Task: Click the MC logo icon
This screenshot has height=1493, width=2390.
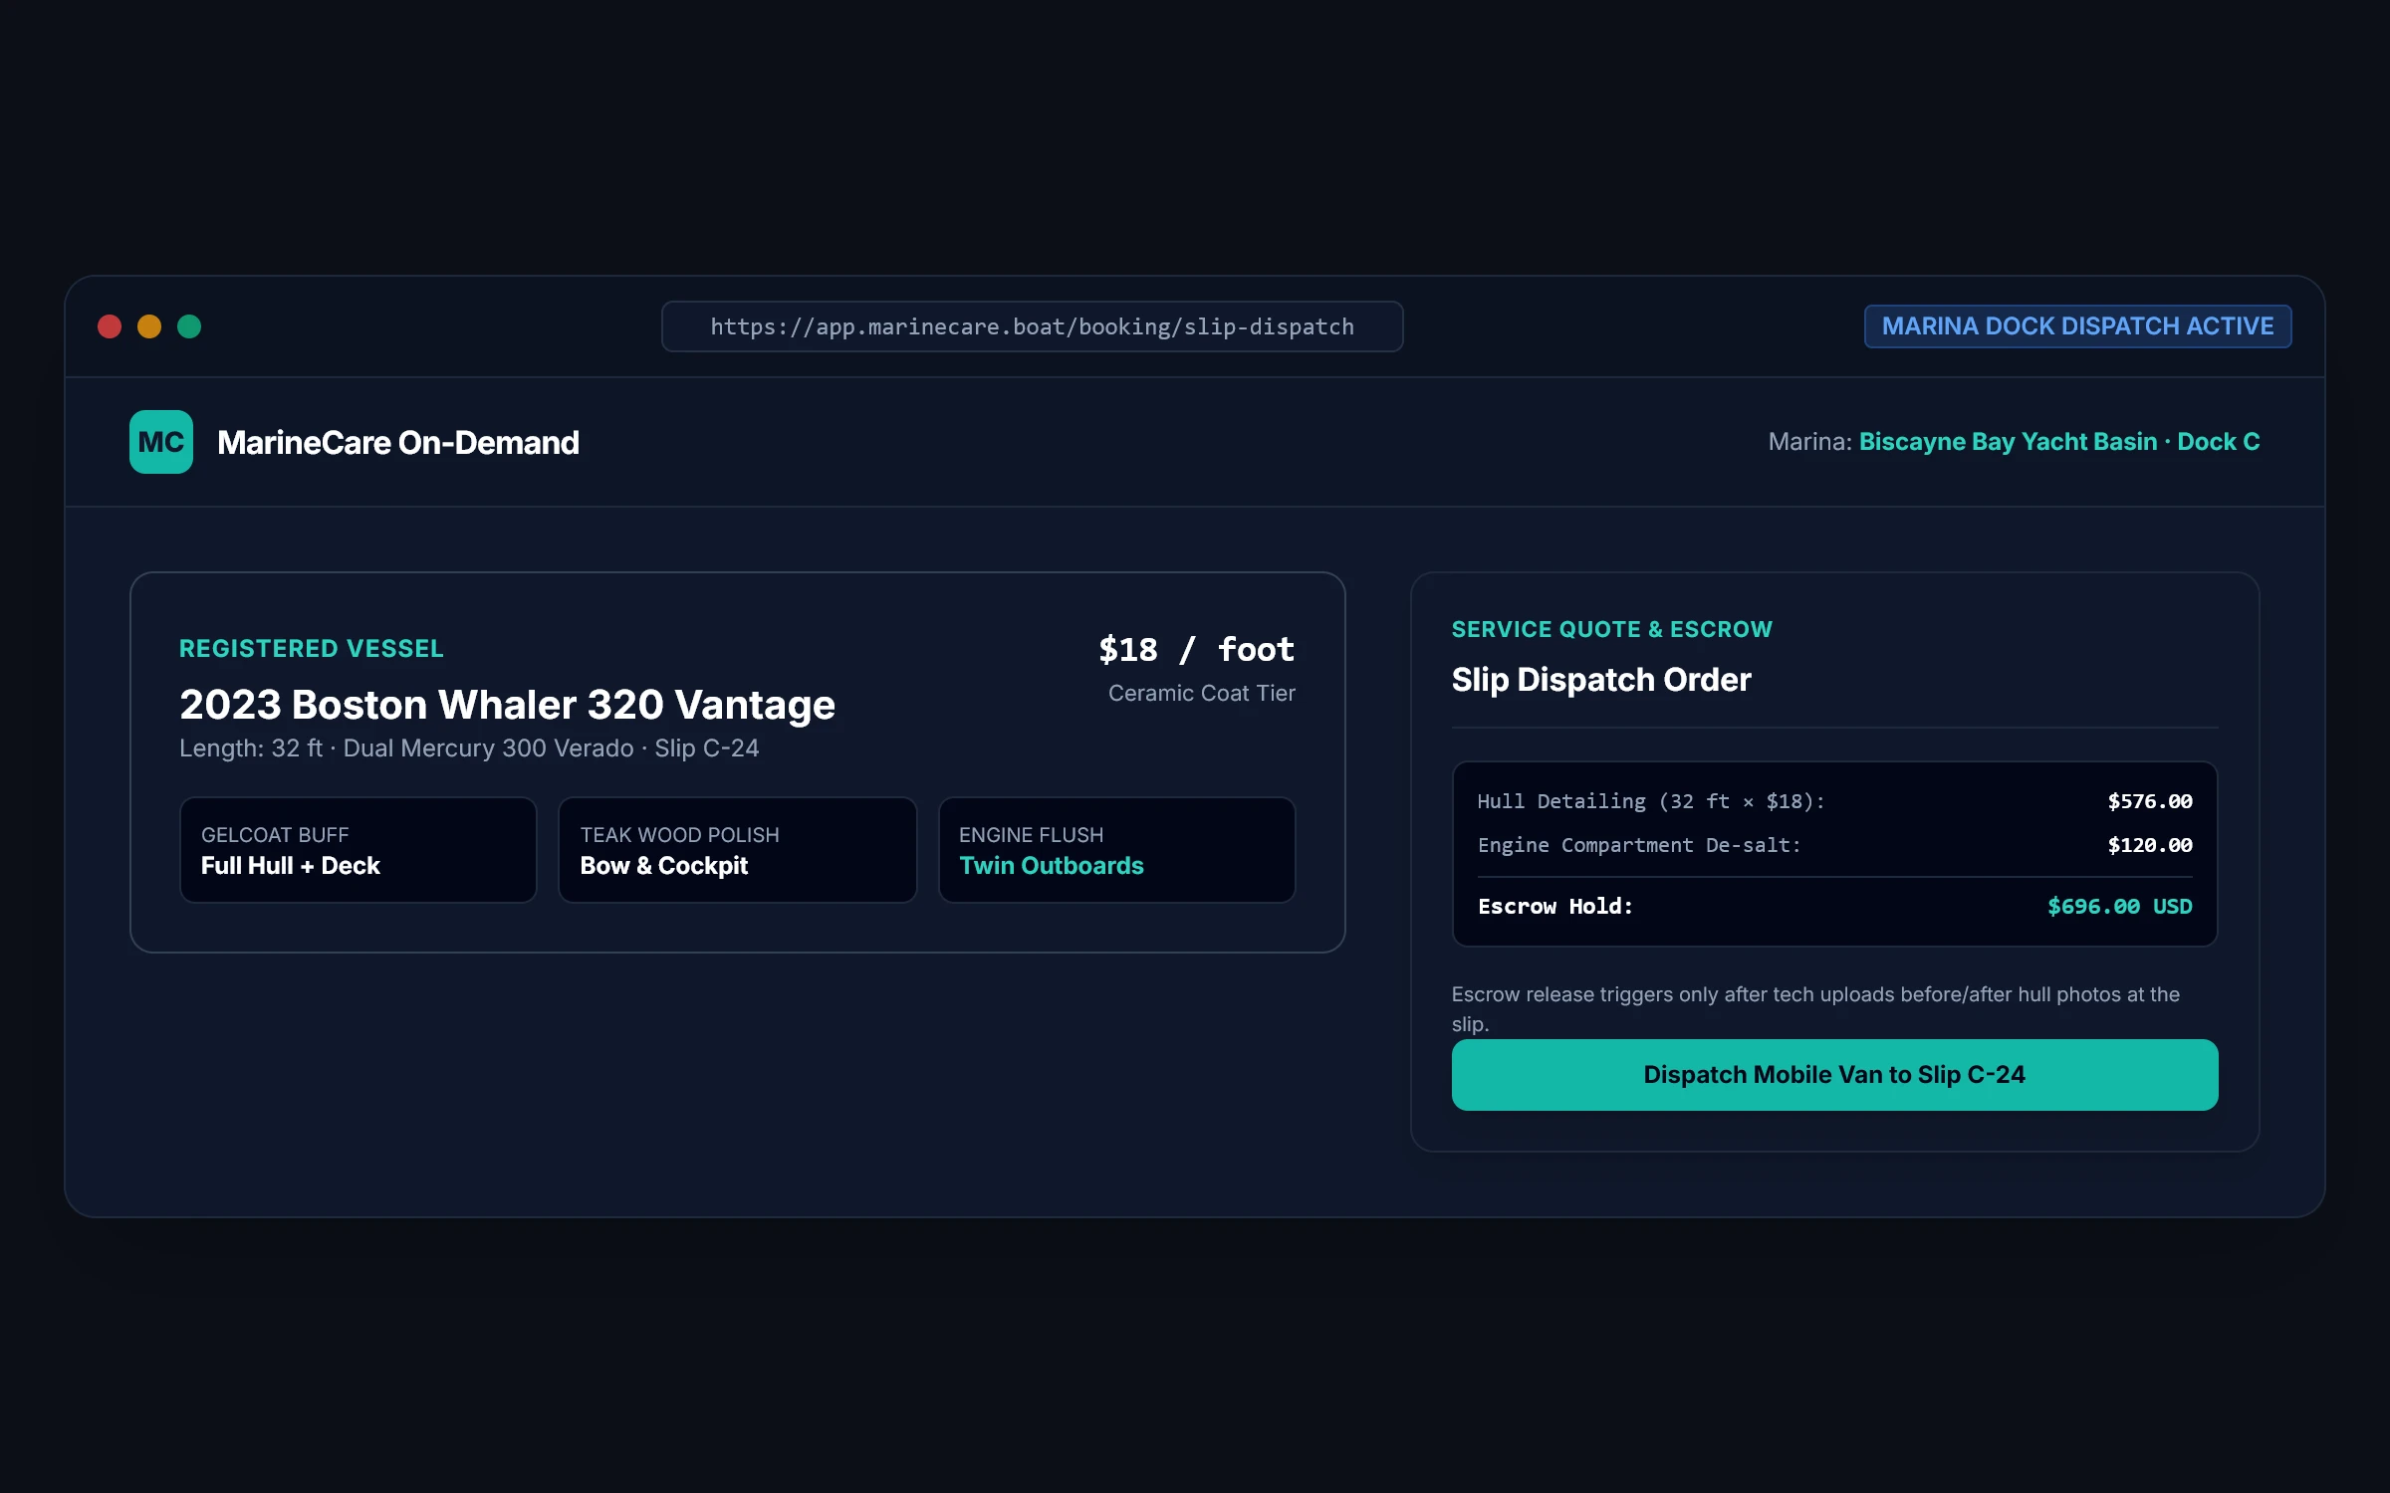Action: pyautogui.click(x=160, y=442)
